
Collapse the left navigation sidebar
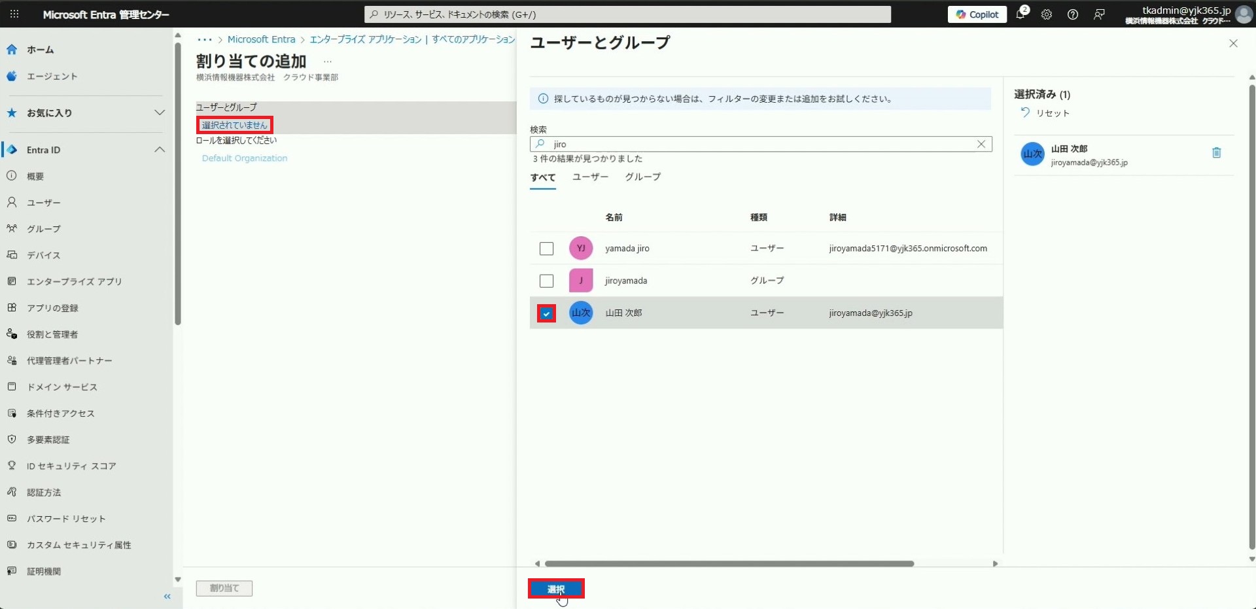(x=167, y=596)
